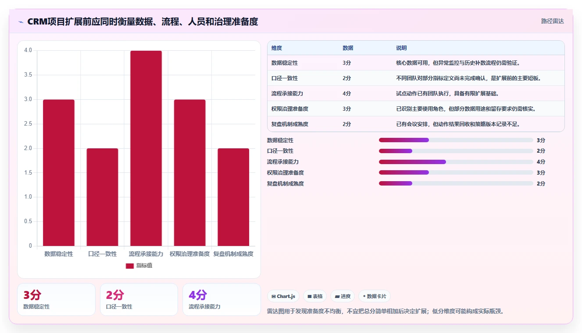Click description starting 已有会议安排
582x333 pixels.
pos(458,124)
